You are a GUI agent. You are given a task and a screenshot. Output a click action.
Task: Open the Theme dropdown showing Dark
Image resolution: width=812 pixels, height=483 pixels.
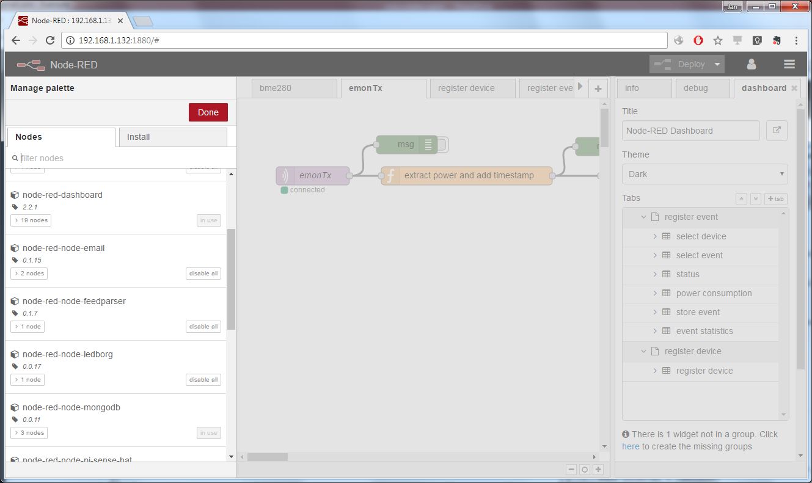pos(704,174)
